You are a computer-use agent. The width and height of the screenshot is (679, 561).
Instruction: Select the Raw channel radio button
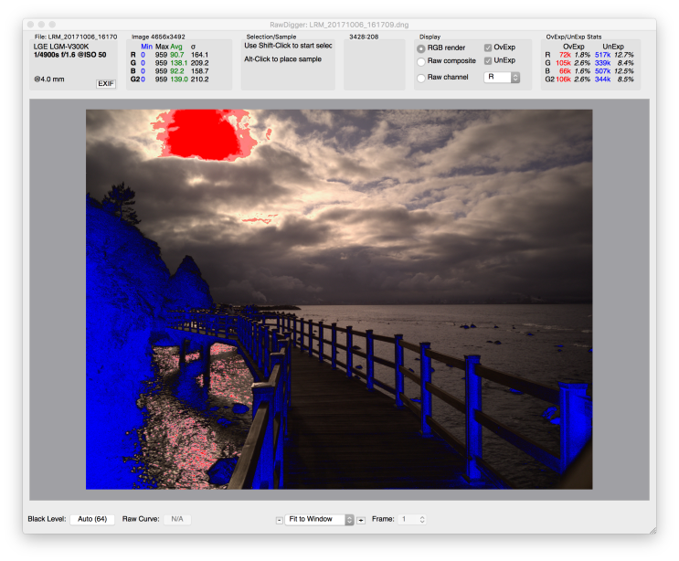pos(421,78)
